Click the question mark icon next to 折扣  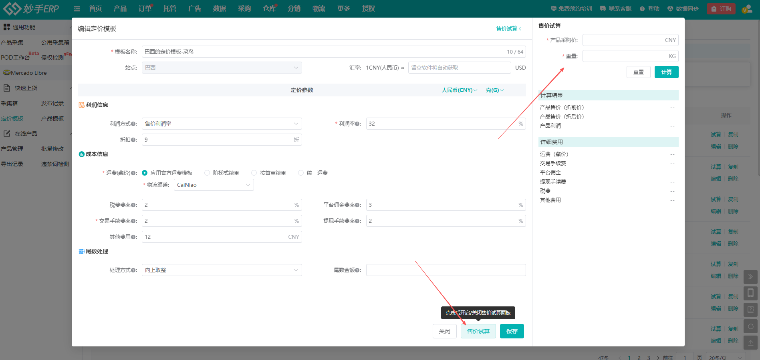[133, 140]
